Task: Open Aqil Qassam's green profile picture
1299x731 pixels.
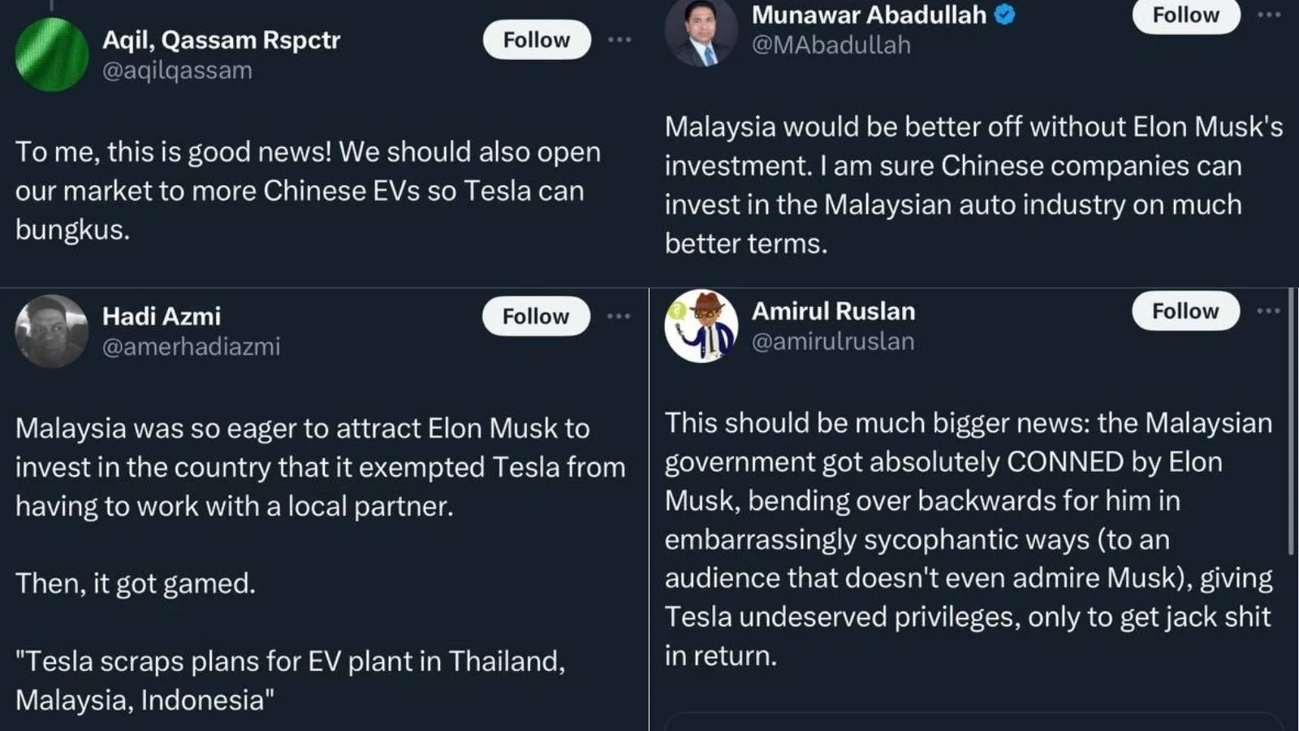Action: click(52, 54)
